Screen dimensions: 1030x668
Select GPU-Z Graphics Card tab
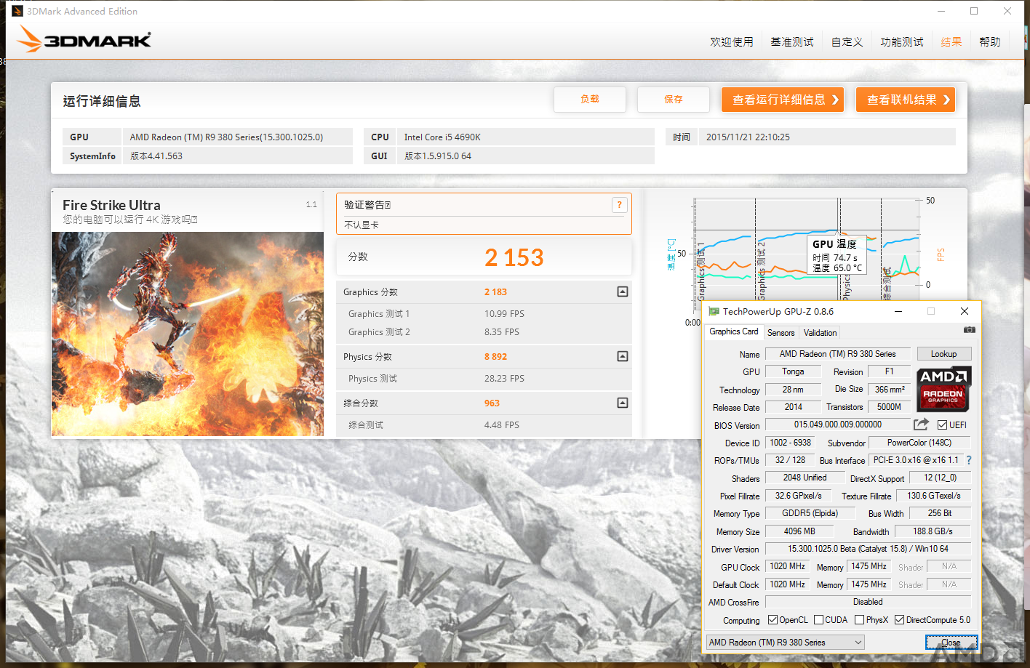coord(733,331)
